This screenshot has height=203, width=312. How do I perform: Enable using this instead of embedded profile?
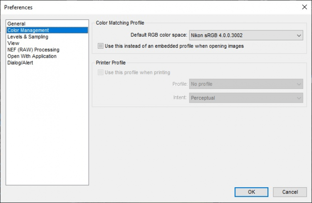pos(100,46)
